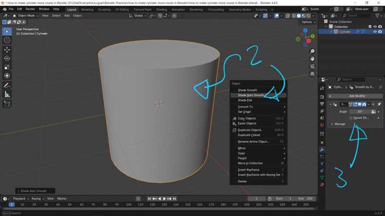Click the Add Modifier button
385x216 pixels.
point(355,96)
